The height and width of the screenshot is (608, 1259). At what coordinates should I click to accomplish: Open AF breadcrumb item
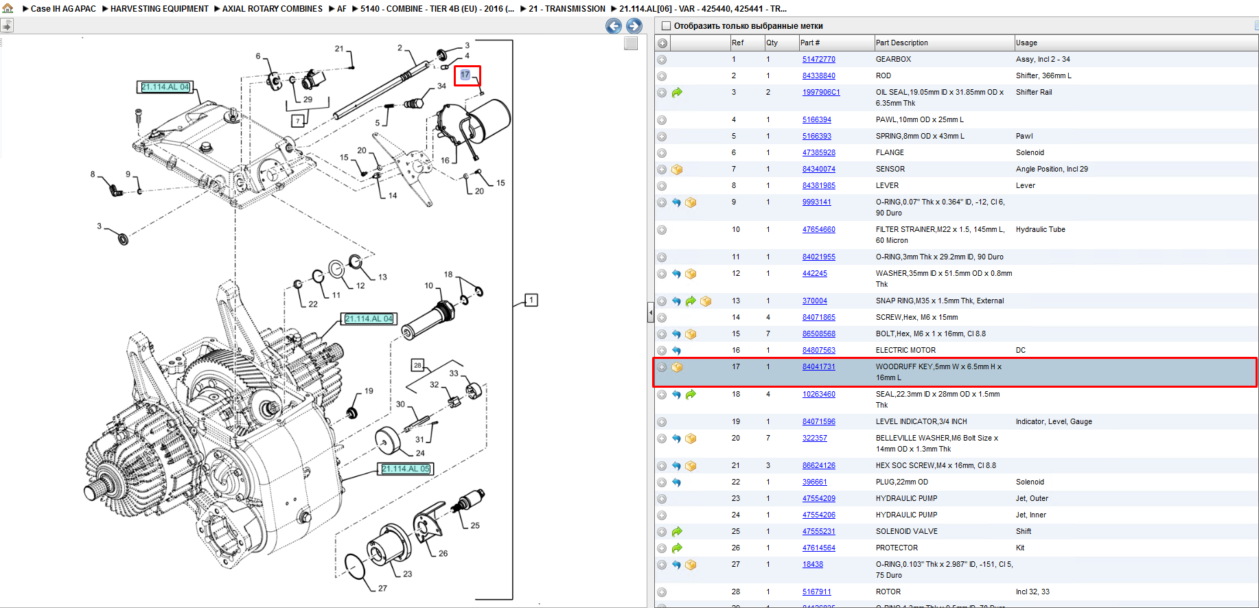(x=341, y=9)
